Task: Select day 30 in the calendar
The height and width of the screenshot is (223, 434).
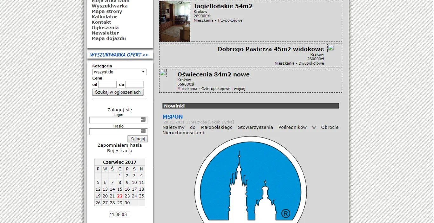Action: point(127,203)
